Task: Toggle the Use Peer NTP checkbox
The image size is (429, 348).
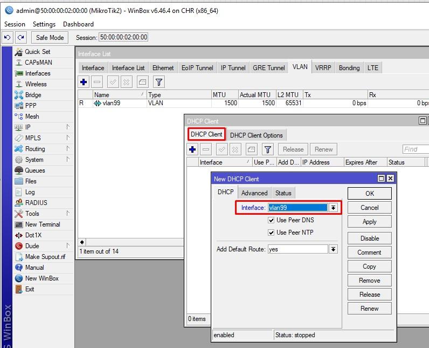Action: [271, 233]
